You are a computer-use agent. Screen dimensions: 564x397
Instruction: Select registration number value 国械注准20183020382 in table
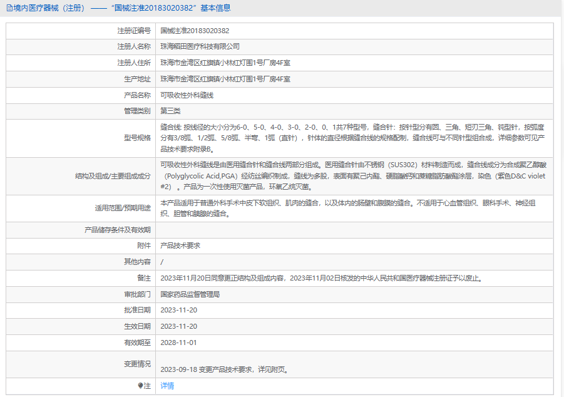[194, 31]
